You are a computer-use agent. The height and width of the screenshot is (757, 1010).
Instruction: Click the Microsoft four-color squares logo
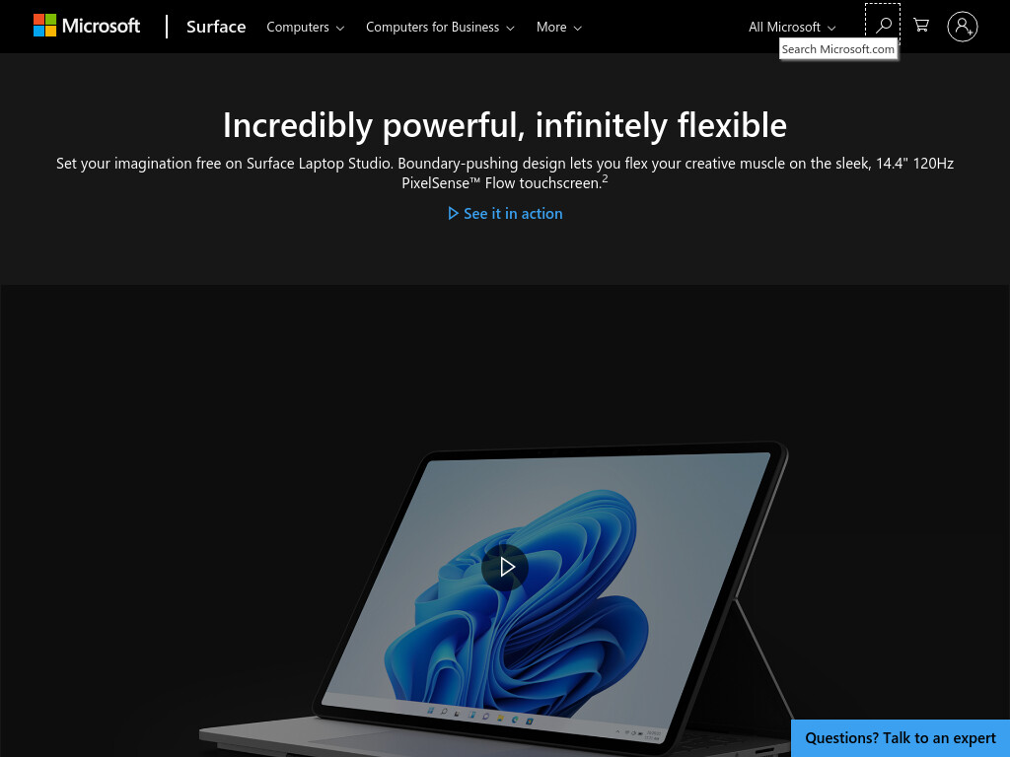44,26
